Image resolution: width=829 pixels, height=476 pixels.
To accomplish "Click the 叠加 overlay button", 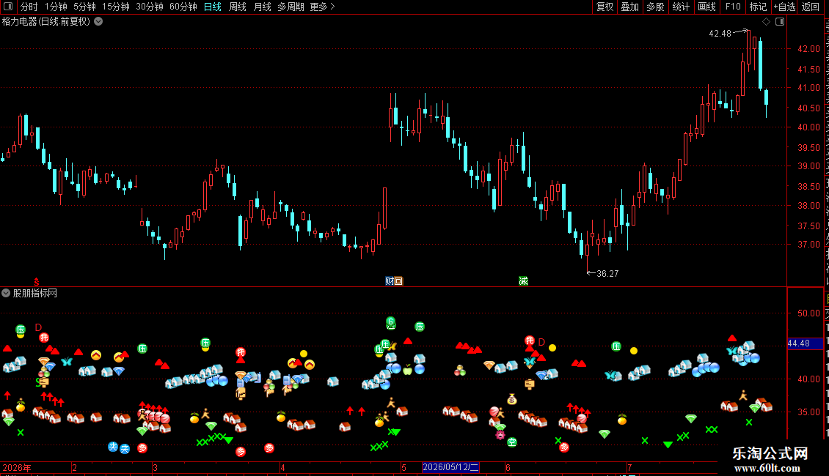I will coord(629,7).
